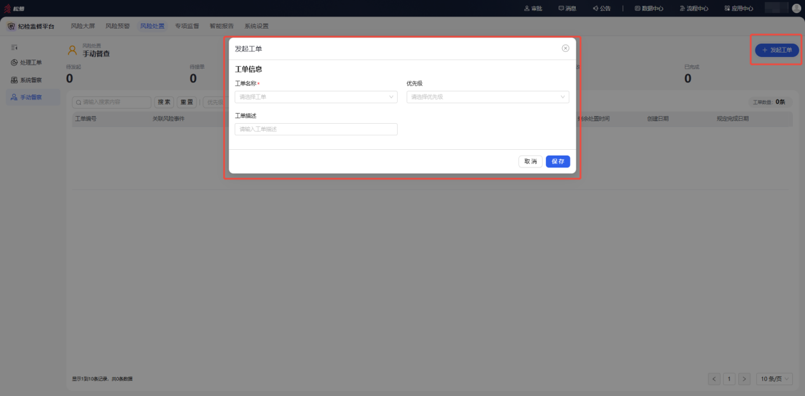
Task: Open 流程中心 in the top bar
Action: (x=693, y=8)
